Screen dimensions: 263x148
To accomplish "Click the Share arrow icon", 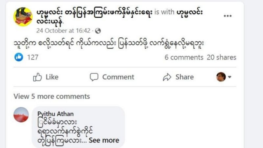I will coord(167,77).
